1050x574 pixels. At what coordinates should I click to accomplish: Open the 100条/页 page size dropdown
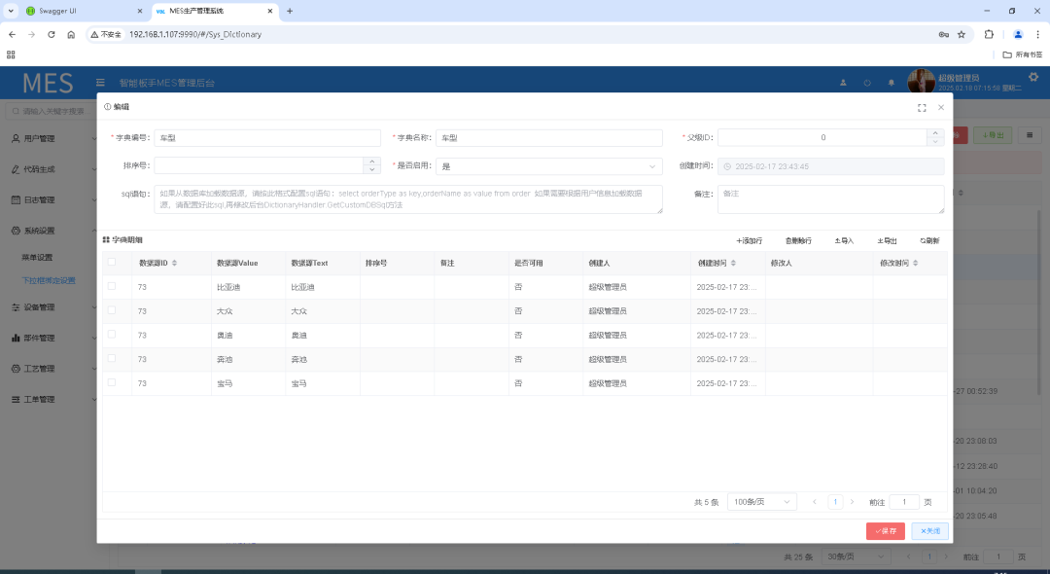pos(761,502)
